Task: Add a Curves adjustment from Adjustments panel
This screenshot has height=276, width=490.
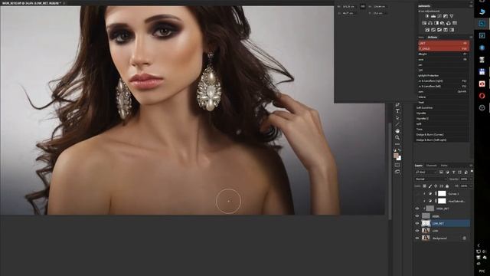Action: [439, 16]
